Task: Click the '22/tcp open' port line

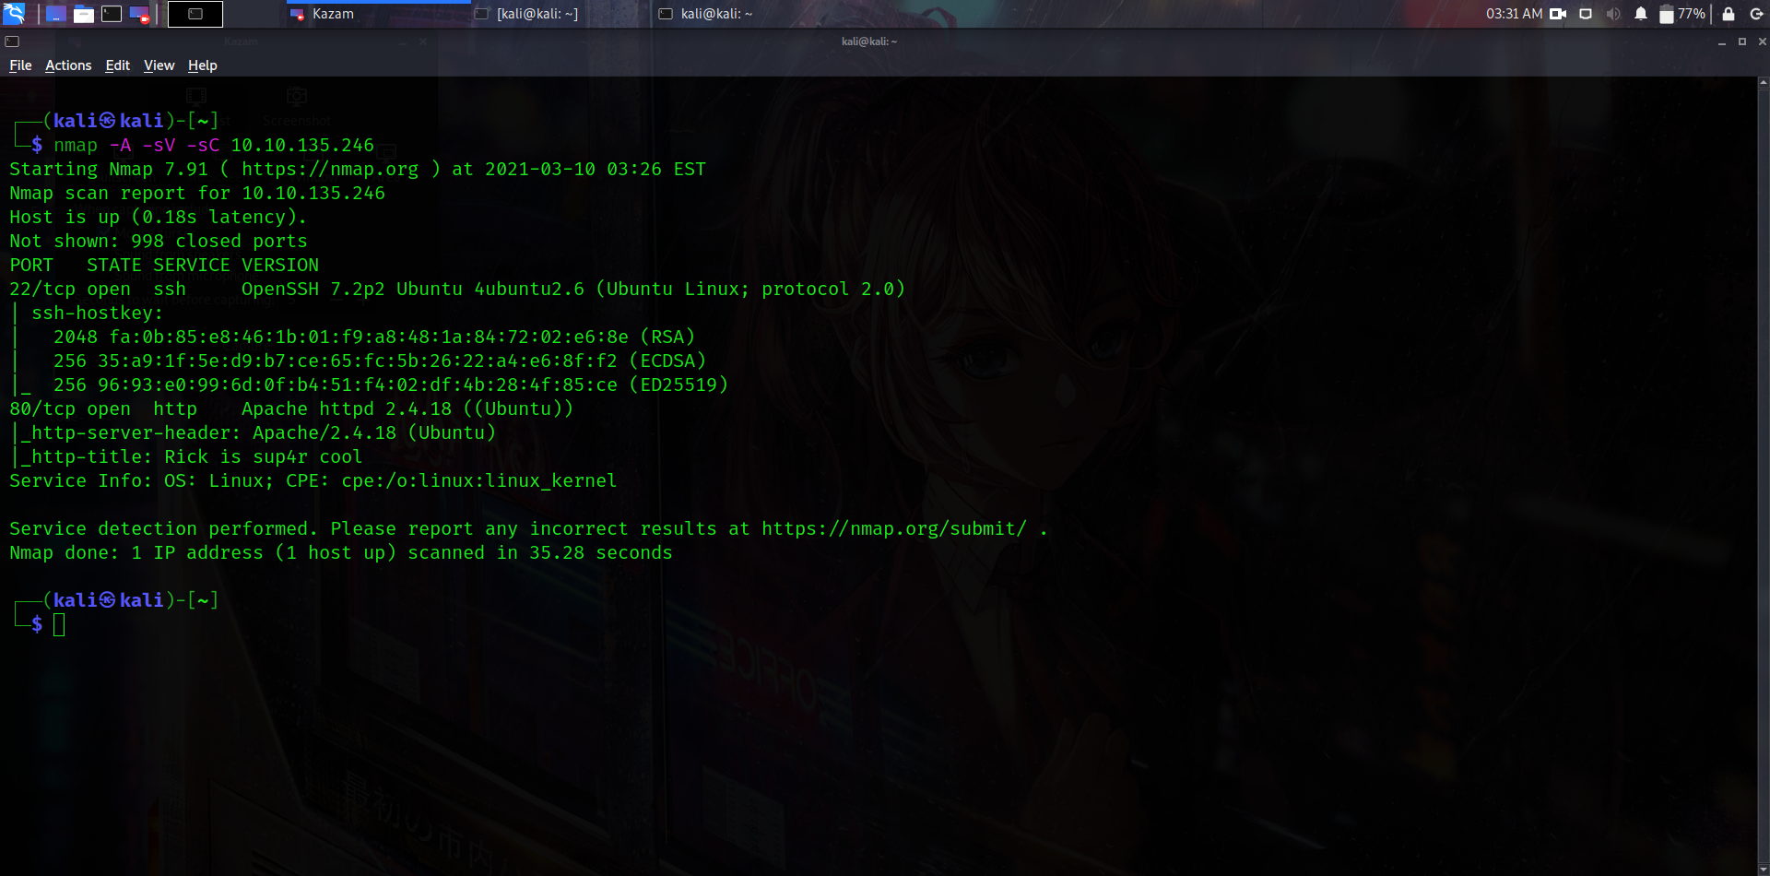Action: (457, 290)
